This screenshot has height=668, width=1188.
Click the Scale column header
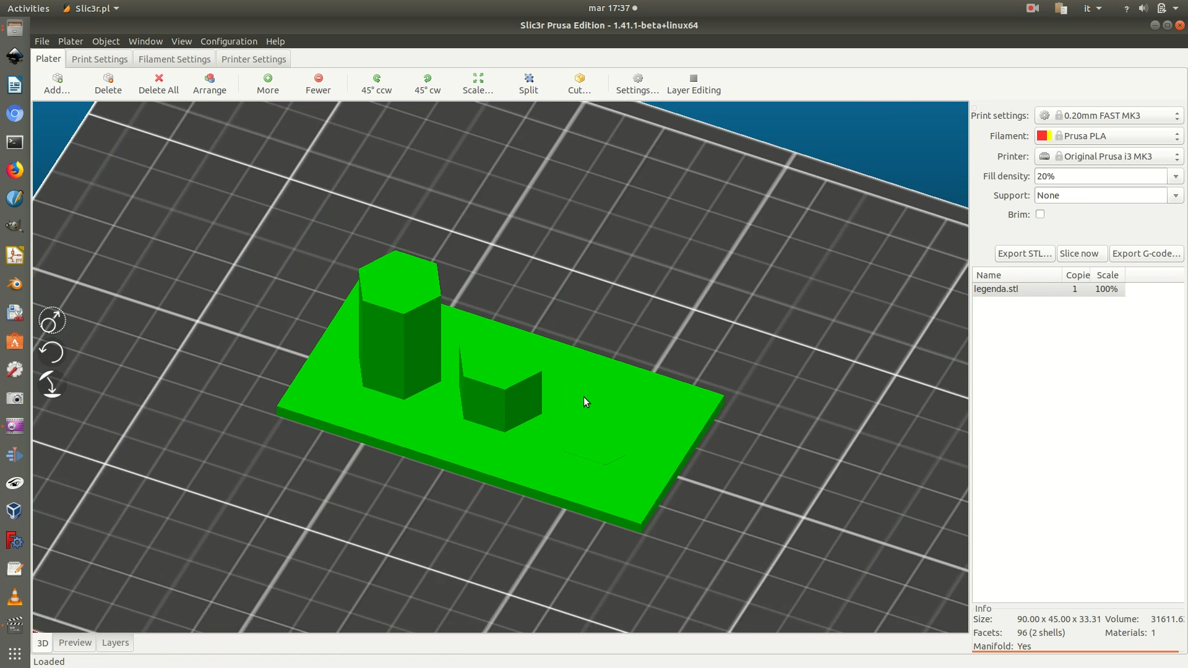1108,275
